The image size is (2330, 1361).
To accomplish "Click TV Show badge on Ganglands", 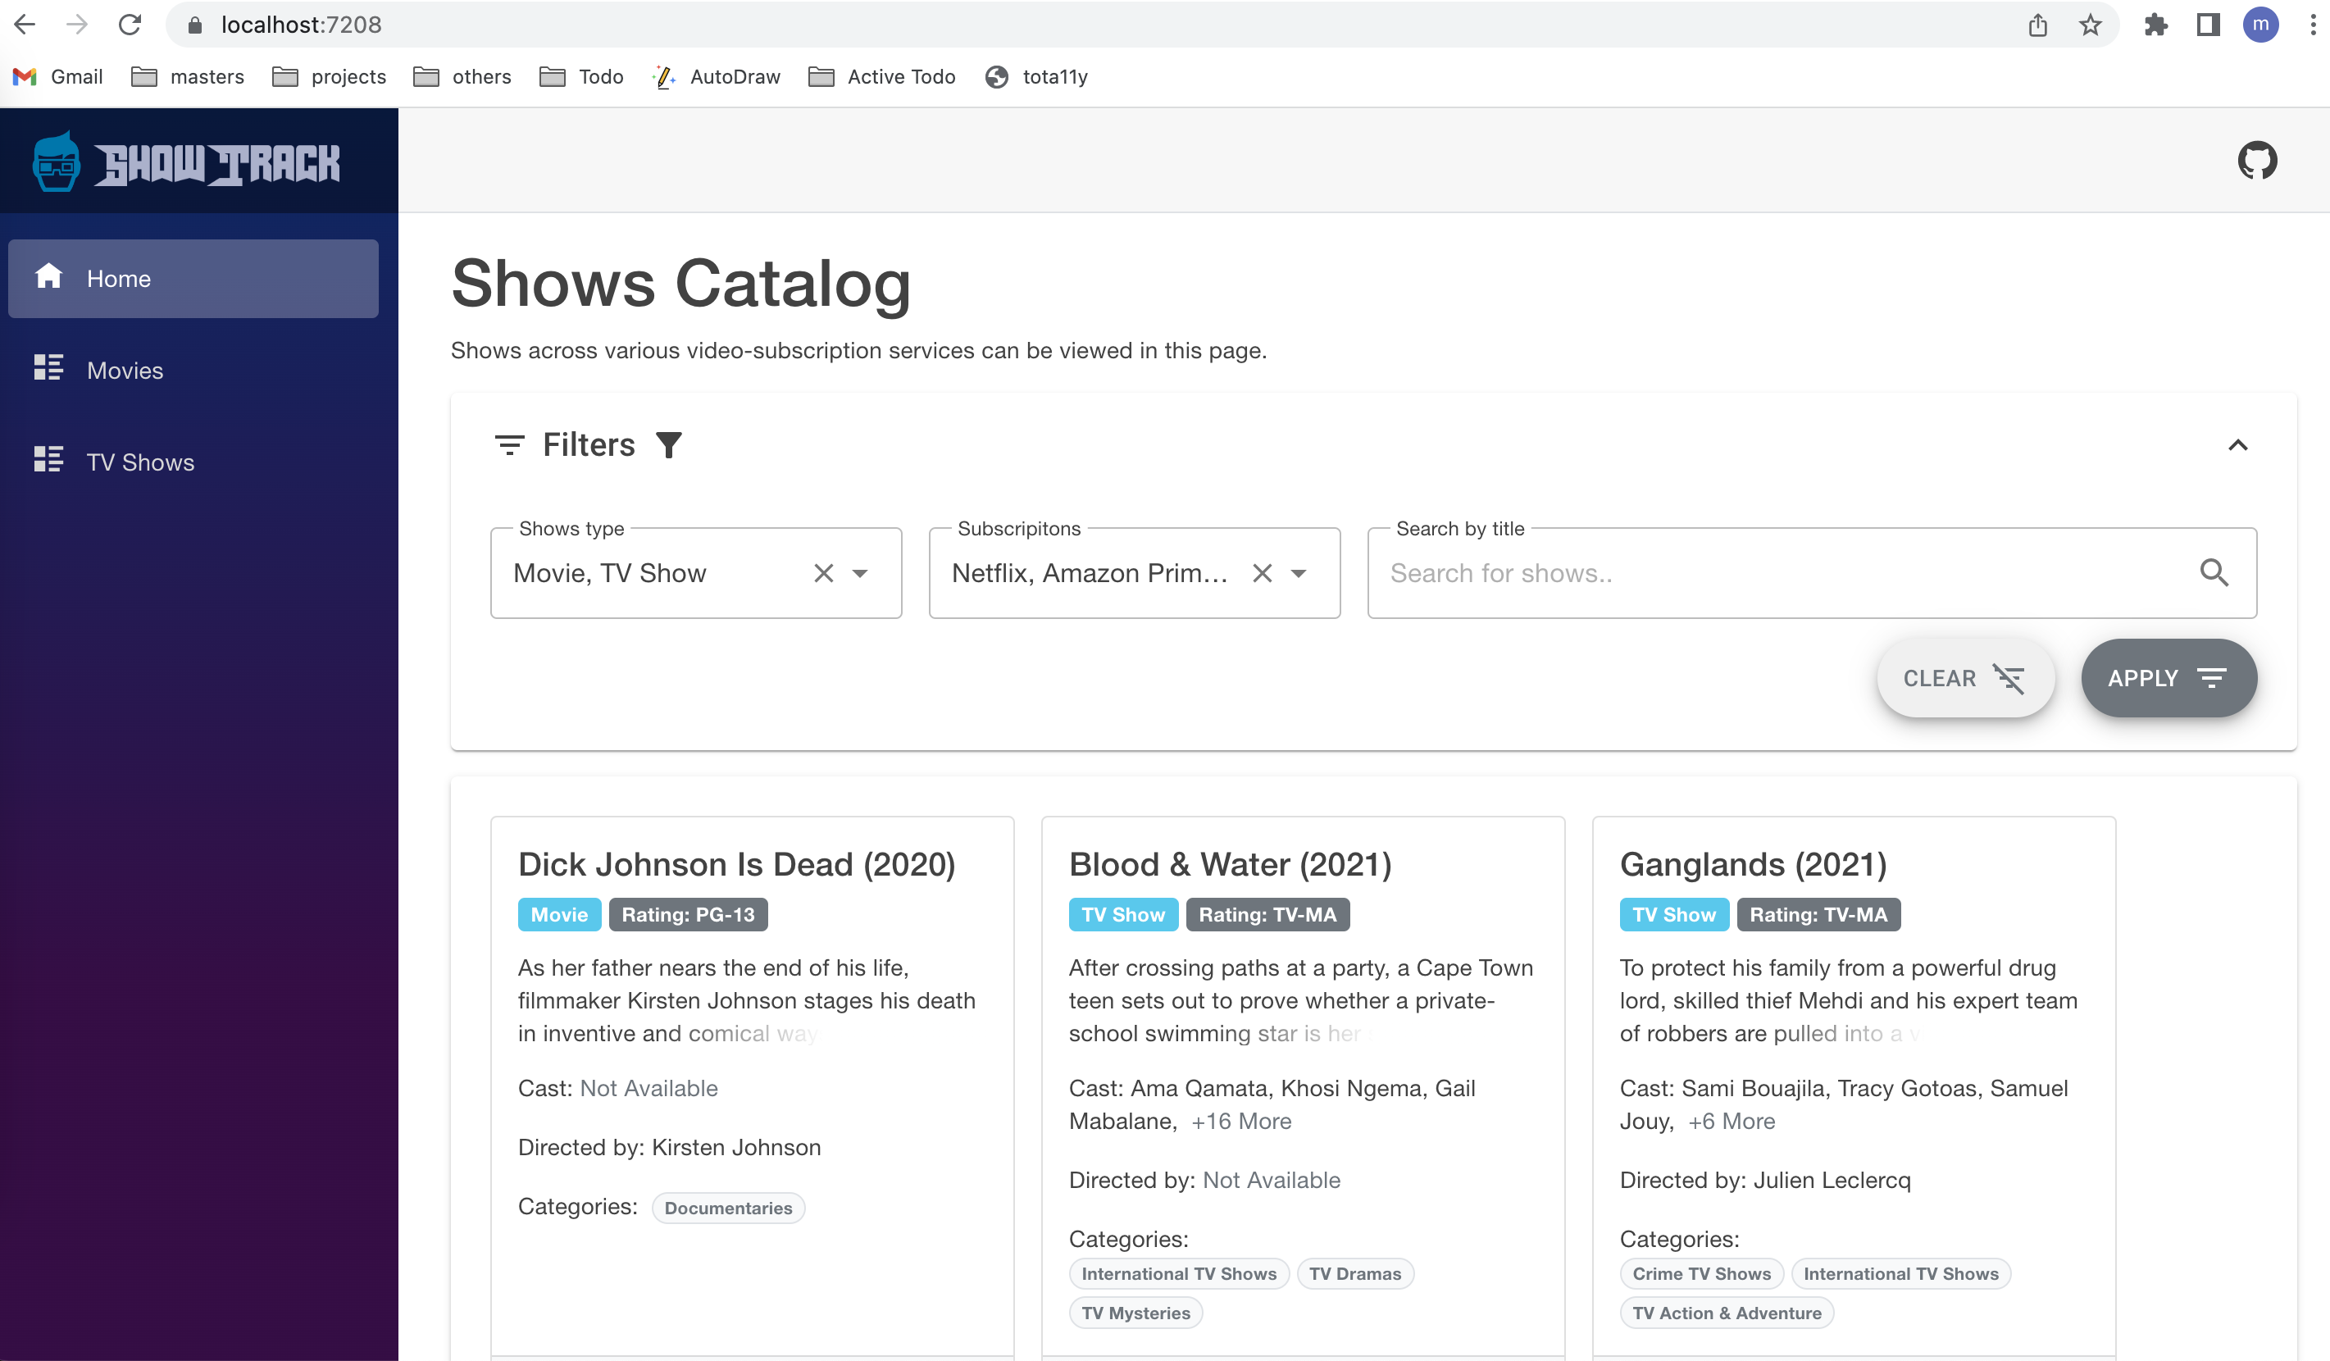I will (x=1674, y=914).
